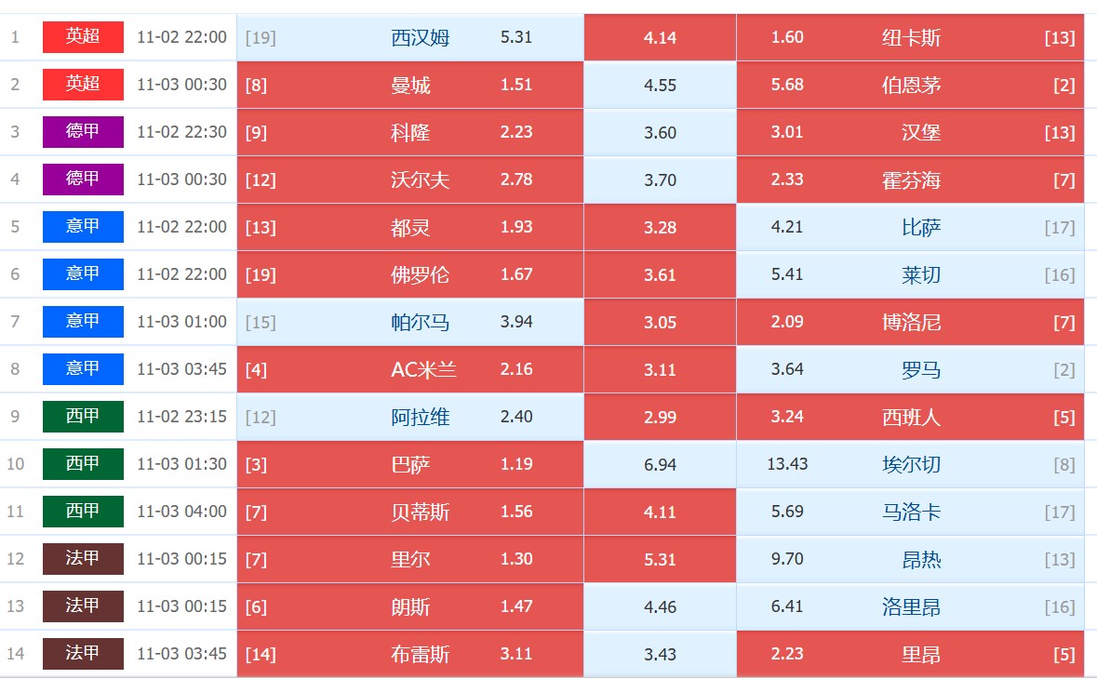Select draw odds 6.94 in 巴萨 match
Image resolution: width=1097 pixels, height=679 pixels.
[x=660, y=464]
